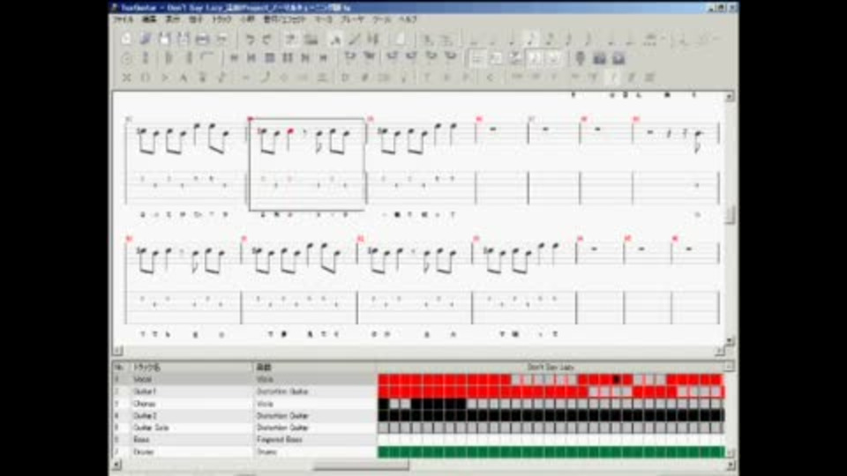Click the vibrato effect icon
The image size is (847, 476).
[x=246, y=78]
